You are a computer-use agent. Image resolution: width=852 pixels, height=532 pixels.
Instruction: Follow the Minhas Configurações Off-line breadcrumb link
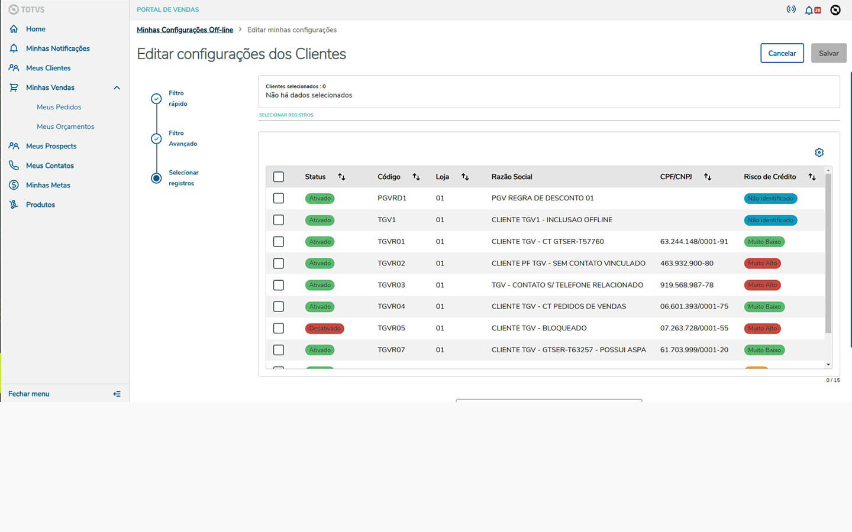click(185, 30)
